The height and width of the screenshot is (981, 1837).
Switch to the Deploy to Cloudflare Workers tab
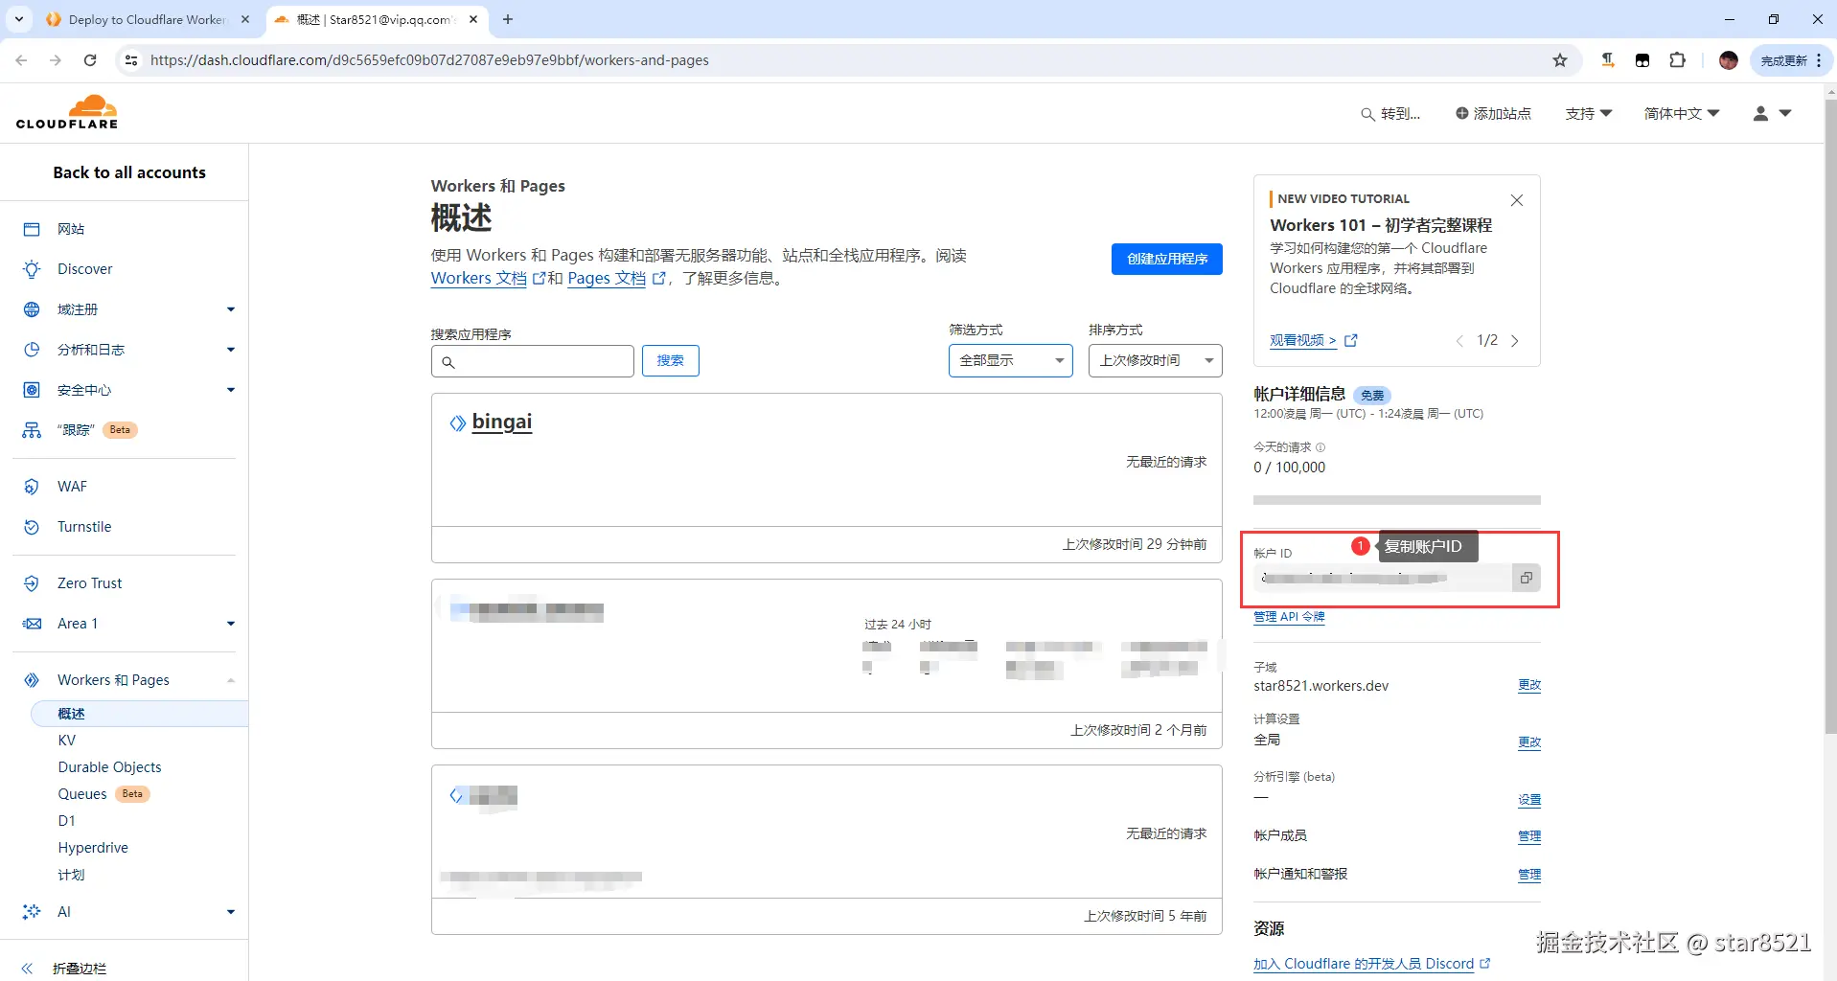149,19
